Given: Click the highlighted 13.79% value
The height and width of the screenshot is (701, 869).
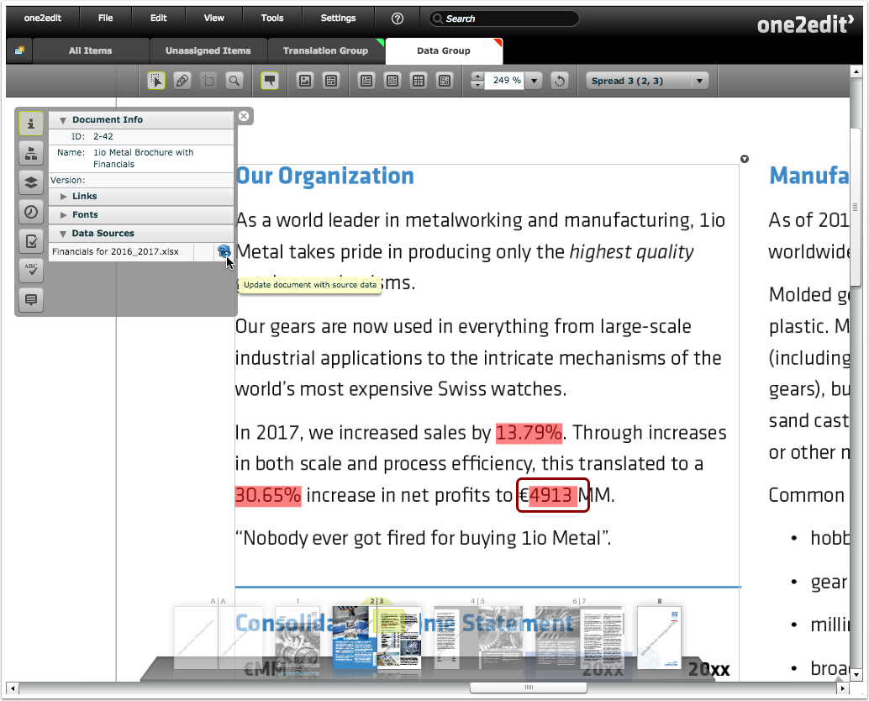Looking at the screenshot, I should pos(529,433).
